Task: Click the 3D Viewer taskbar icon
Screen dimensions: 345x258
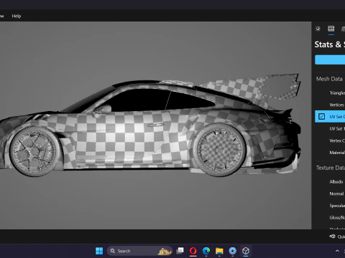Action: [246, 251]
